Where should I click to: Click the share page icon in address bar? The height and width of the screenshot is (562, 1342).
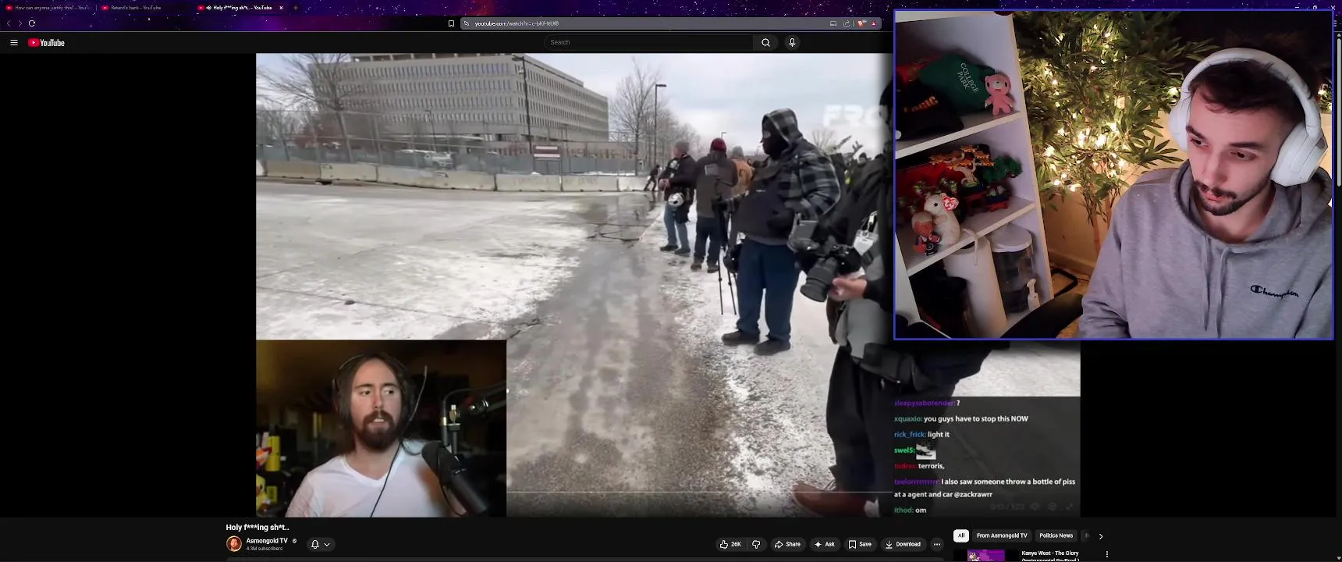(x=847, y=23)
